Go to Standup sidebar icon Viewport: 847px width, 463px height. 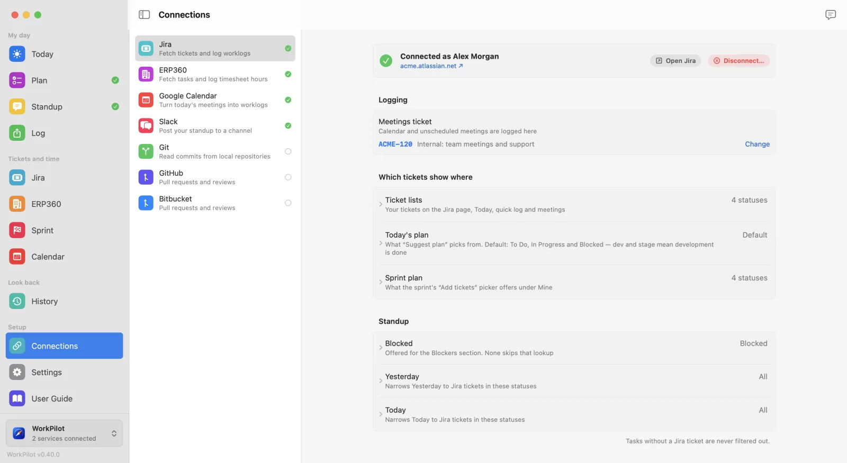(x=17, y=107)
